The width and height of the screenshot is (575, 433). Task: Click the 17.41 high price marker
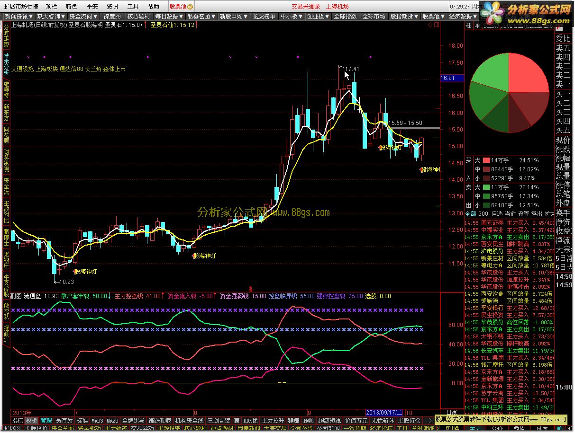click(352, 69)
